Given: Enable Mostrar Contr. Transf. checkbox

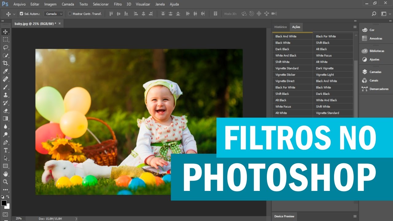Looking at the screenshot, I should pyautogui.click(x=70, y=14).
